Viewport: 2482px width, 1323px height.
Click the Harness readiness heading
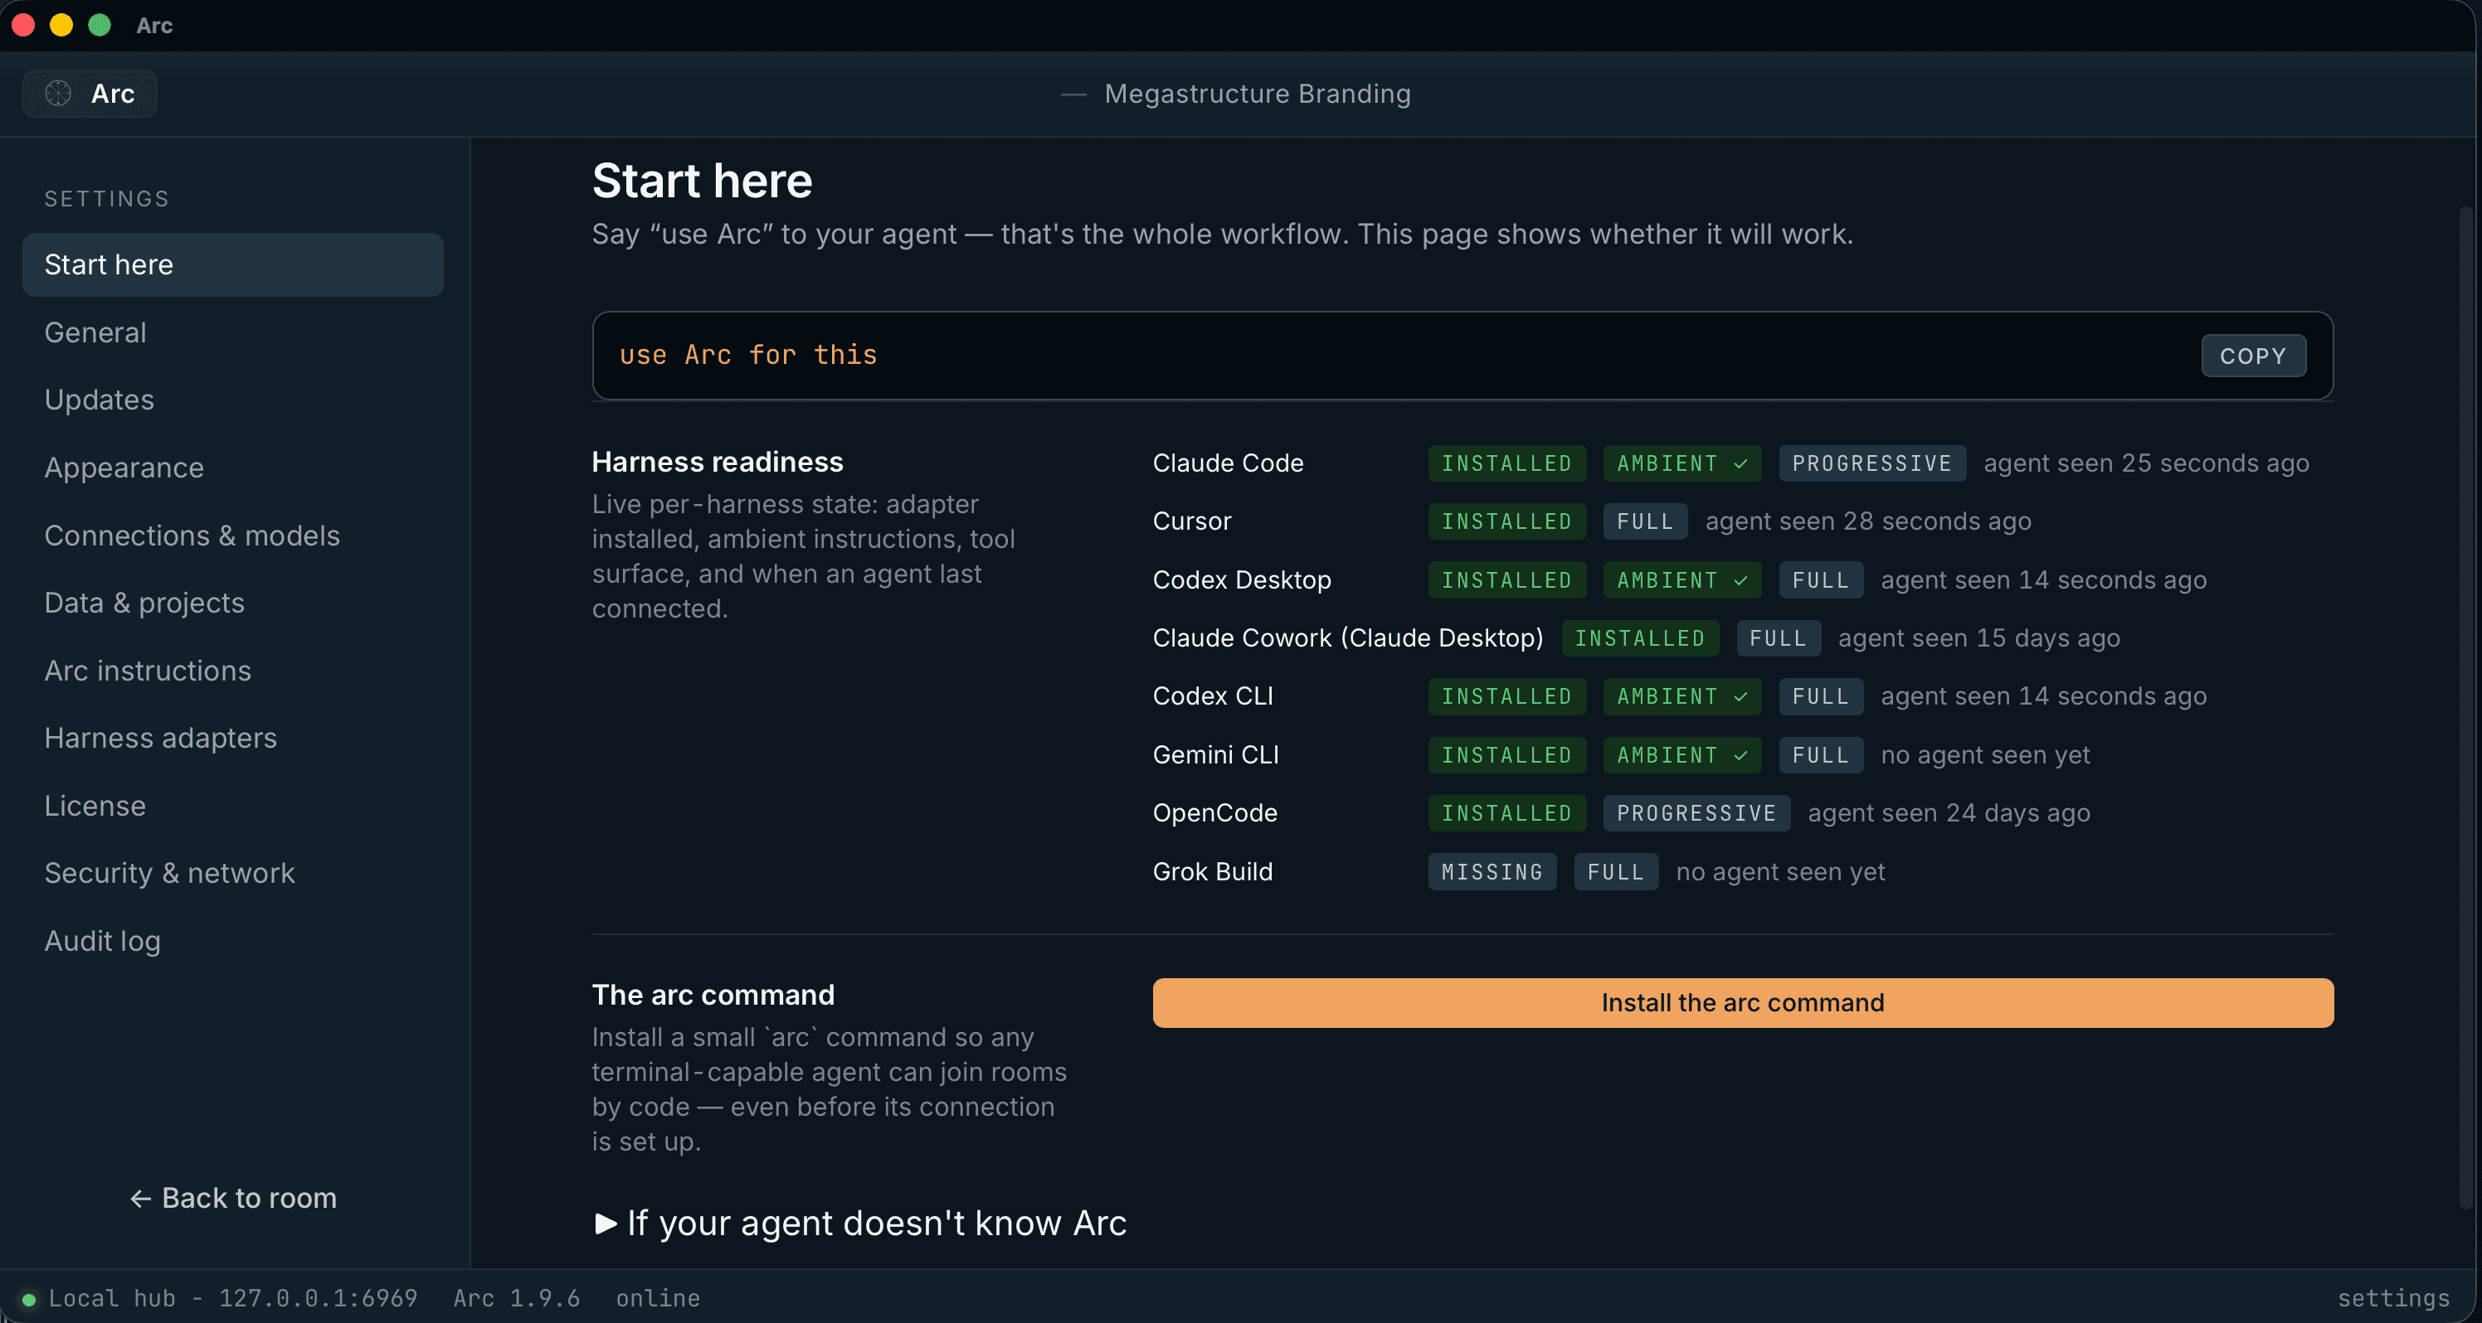717,463
